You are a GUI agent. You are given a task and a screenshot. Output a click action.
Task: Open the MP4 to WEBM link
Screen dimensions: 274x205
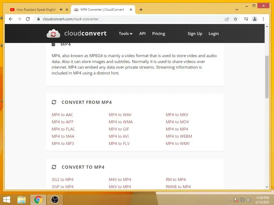pos(179,136)
